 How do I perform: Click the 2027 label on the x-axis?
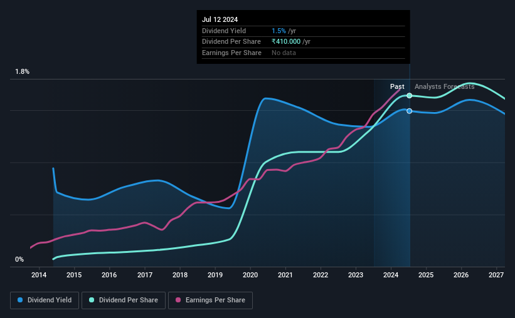pos(496,275)
